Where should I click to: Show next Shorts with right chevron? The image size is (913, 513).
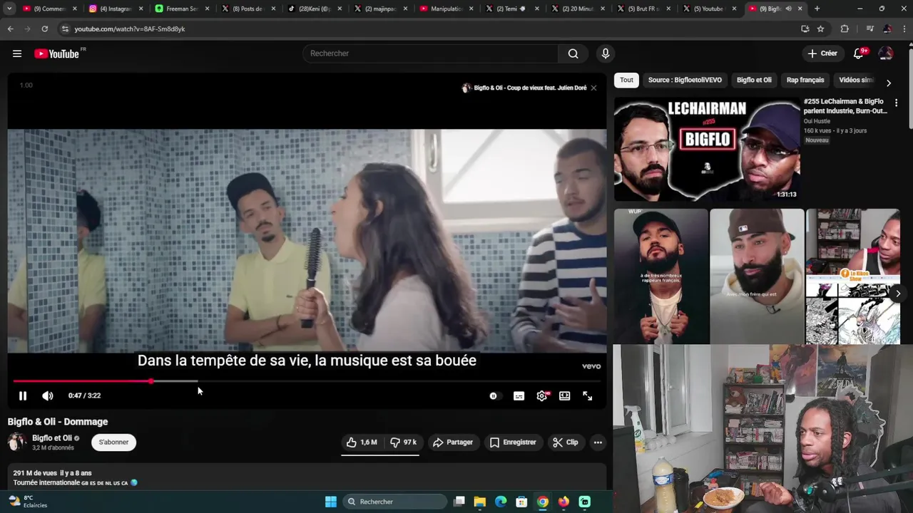click(898, 294)
